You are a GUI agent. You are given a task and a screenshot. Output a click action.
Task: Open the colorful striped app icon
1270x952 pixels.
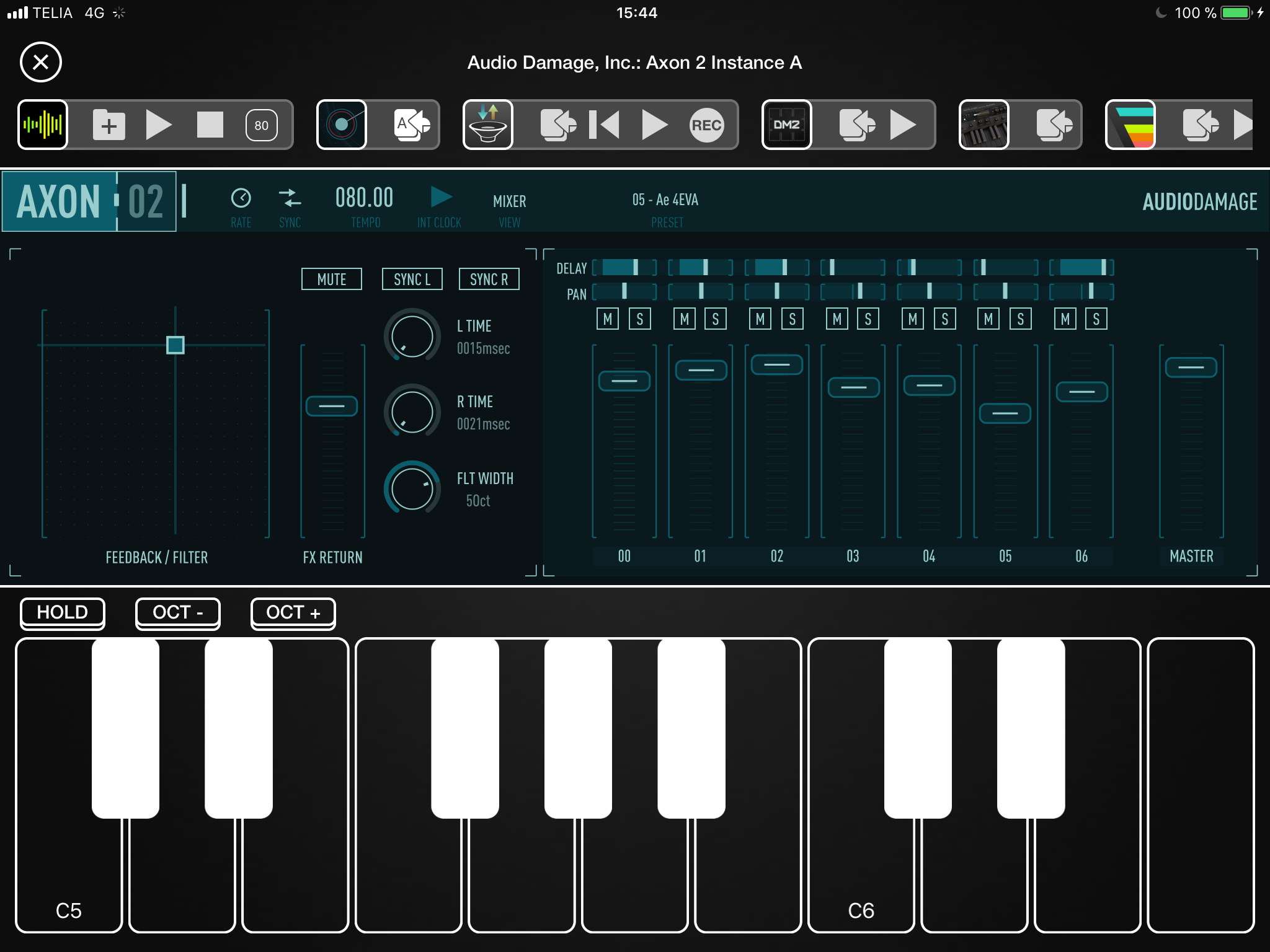1130,125
